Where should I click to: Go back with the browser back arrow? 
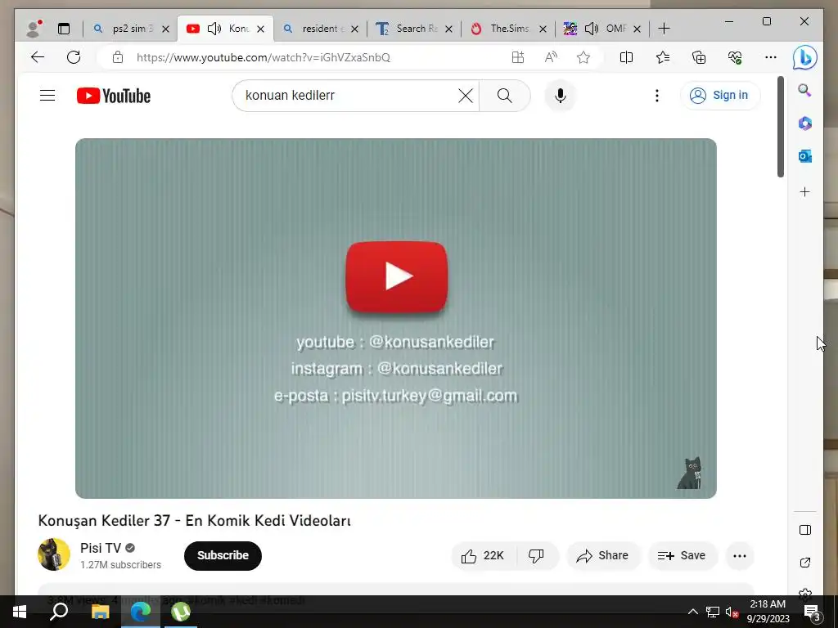point(38,57)
